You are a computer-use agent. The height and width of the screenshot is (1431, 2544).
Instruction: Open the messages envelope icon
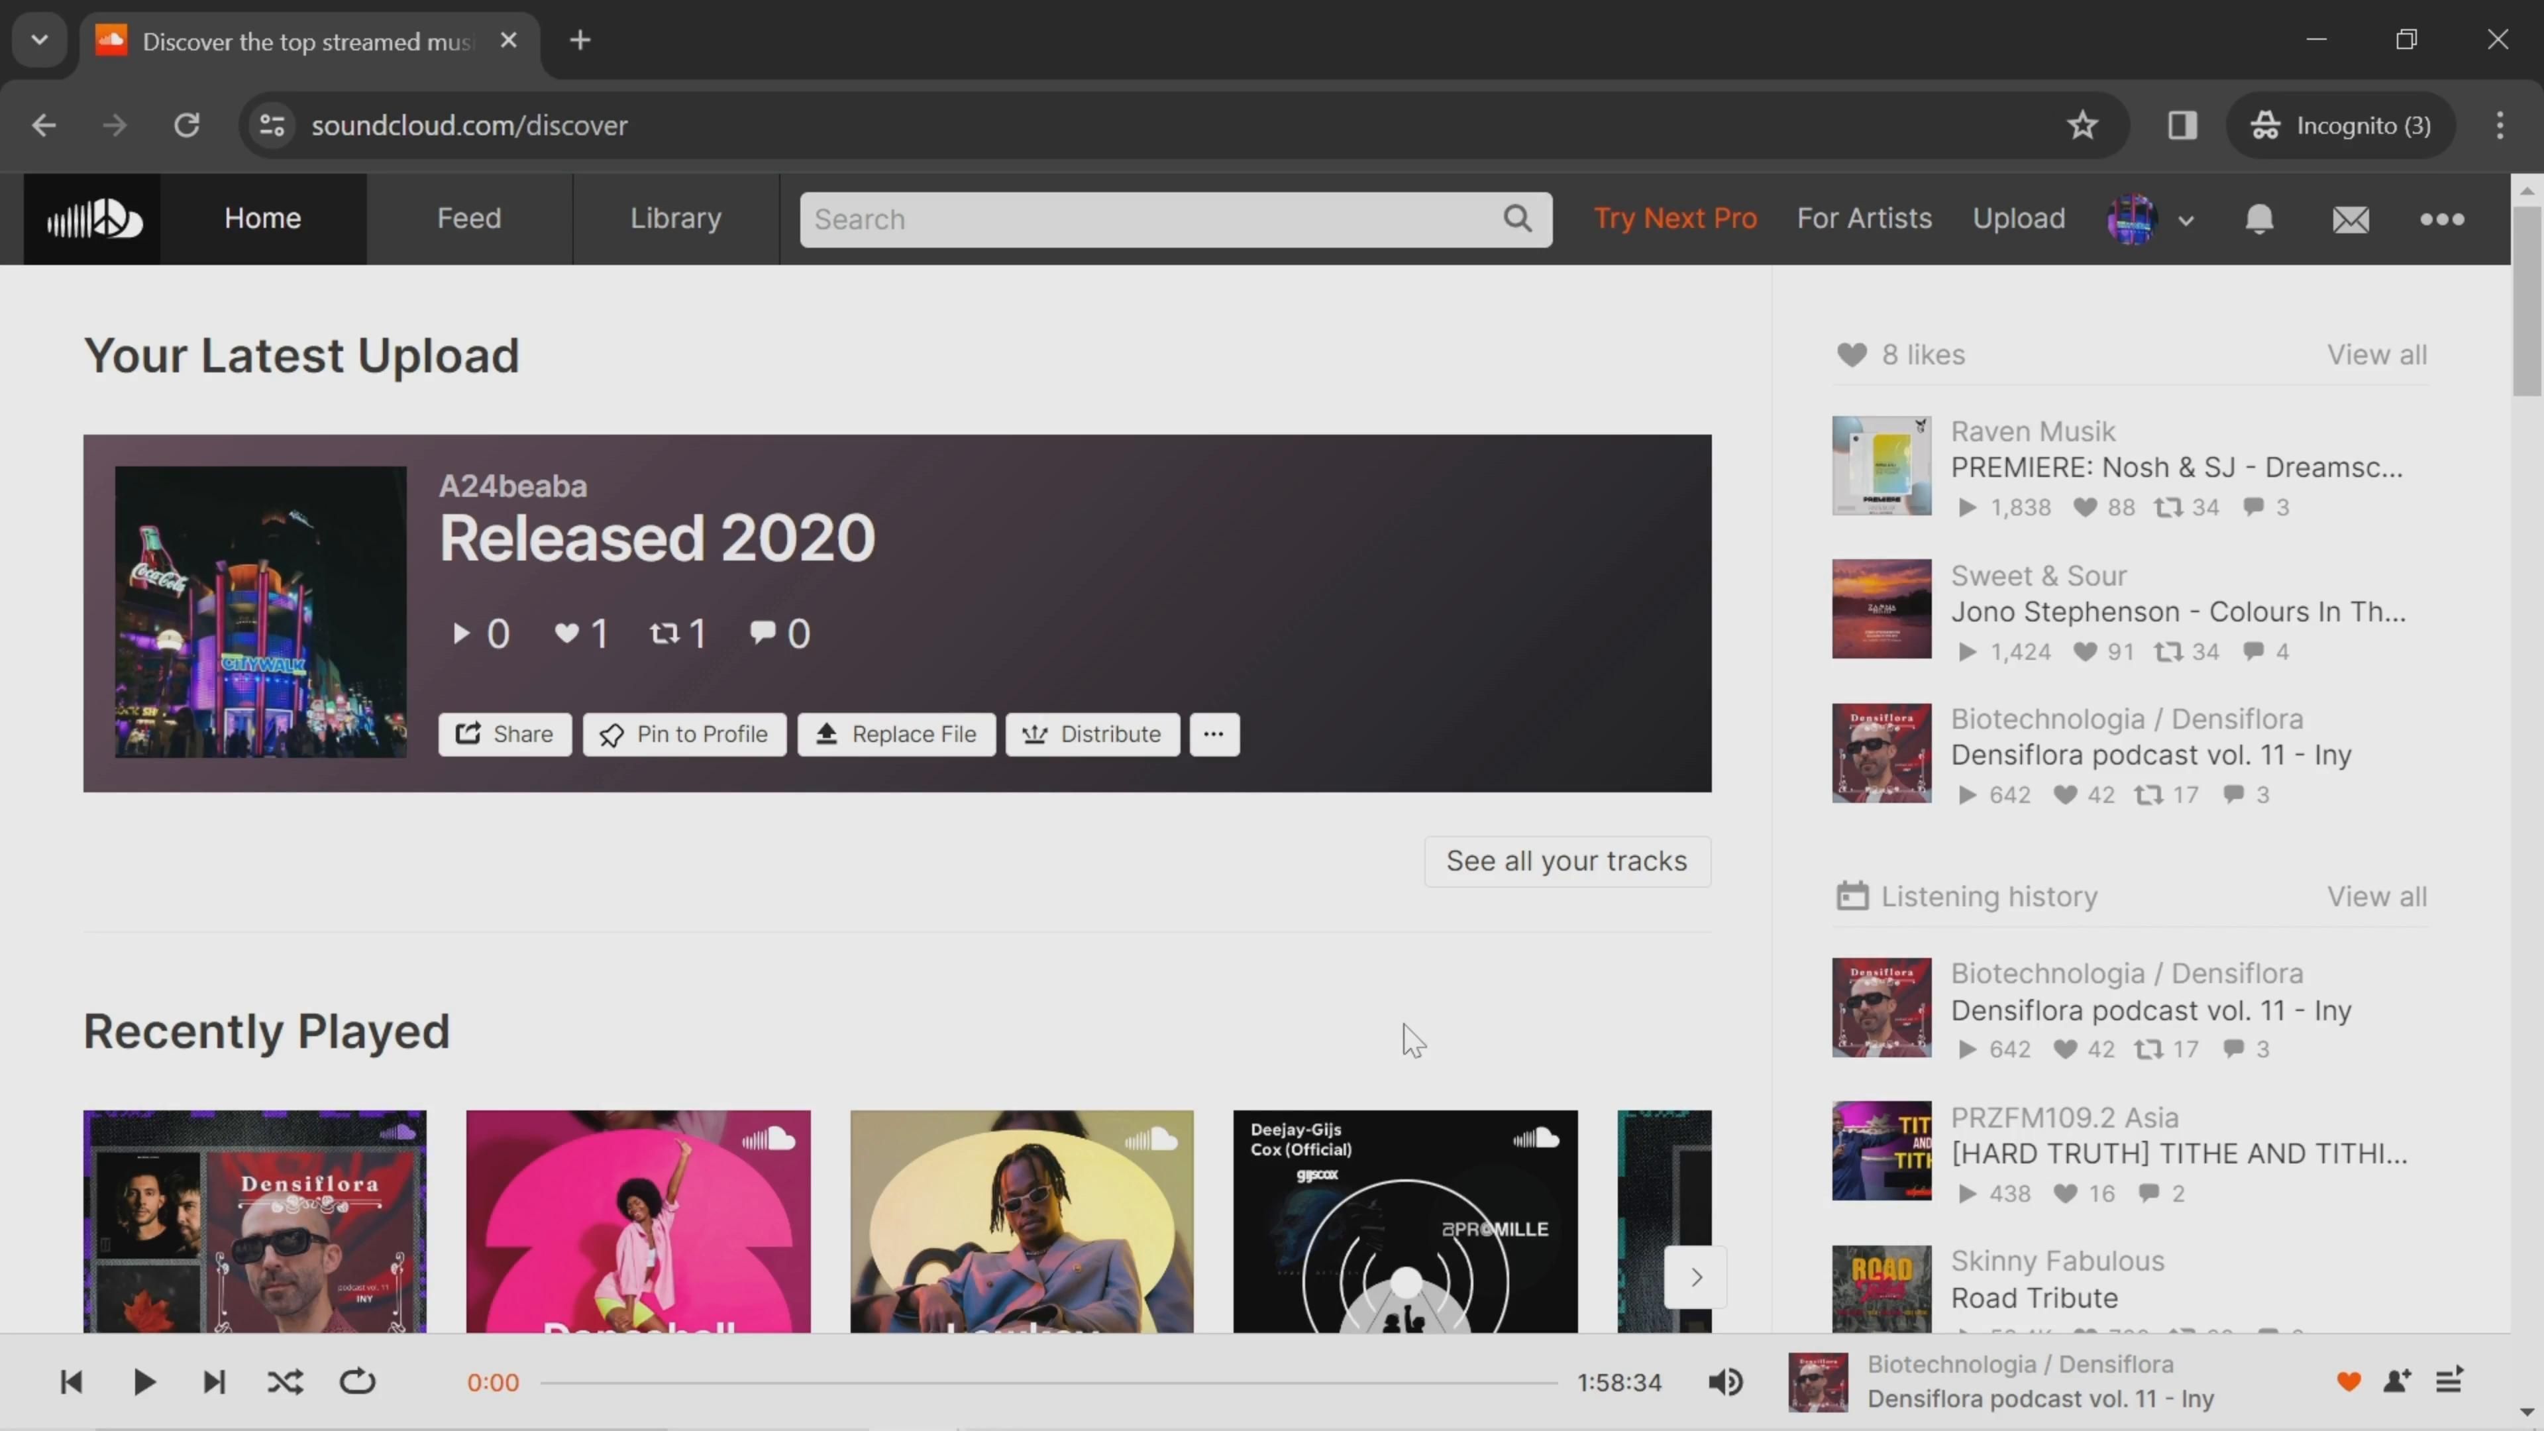click(2351, 218)
